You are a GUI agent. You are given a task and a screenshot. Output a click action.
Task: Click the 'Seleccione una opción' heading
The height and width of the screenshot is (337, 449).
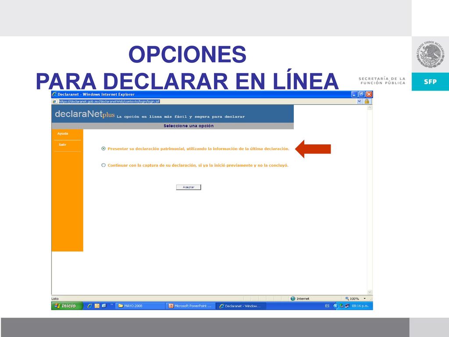[189, 126]
